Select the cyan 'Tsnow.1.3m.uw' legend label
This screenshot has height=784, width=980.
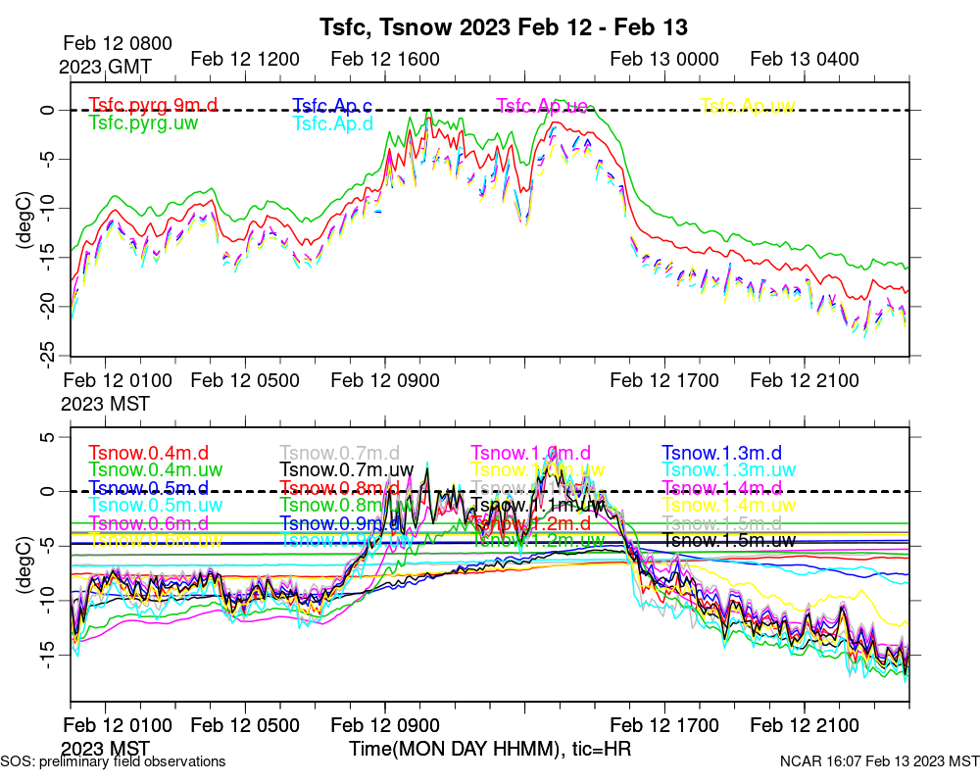coord(729,469)
